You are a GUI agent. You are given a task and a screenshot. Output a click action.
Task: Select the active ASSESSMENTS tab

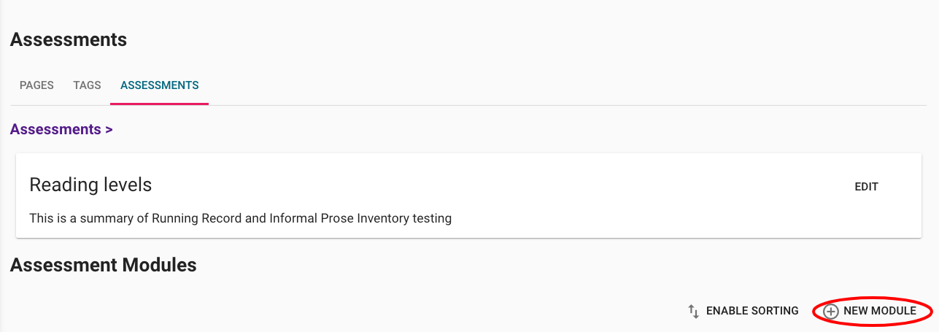(160, 85)
